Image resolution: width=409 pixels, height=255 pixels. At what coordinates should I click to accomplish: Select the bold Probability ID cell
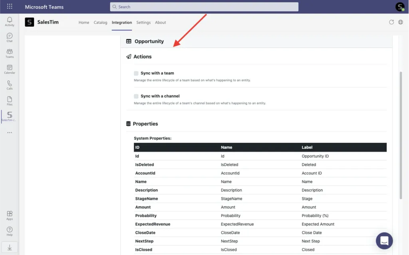(146, 215)
